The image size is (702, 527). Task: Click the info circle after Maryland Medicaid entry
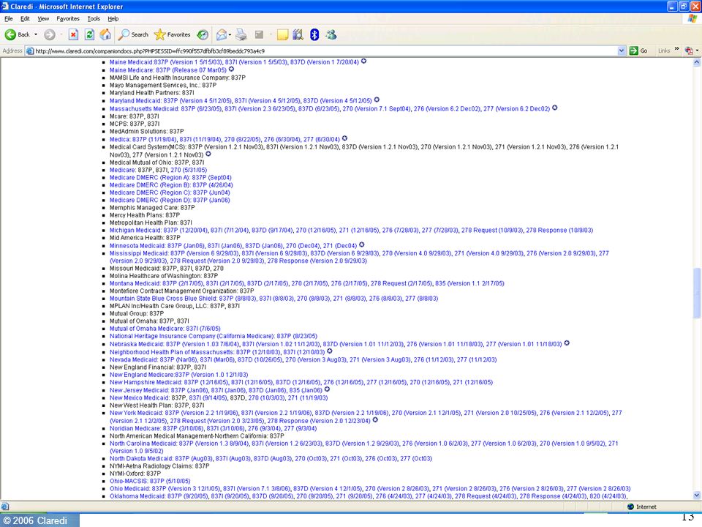tap(377, 100)
